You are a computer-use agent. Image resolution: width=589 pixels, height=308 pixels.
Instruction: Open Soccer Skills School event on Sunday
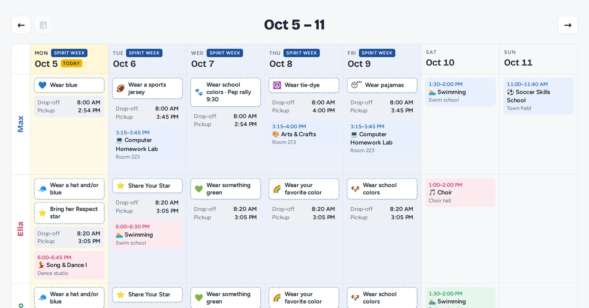(x=538, y=96)
